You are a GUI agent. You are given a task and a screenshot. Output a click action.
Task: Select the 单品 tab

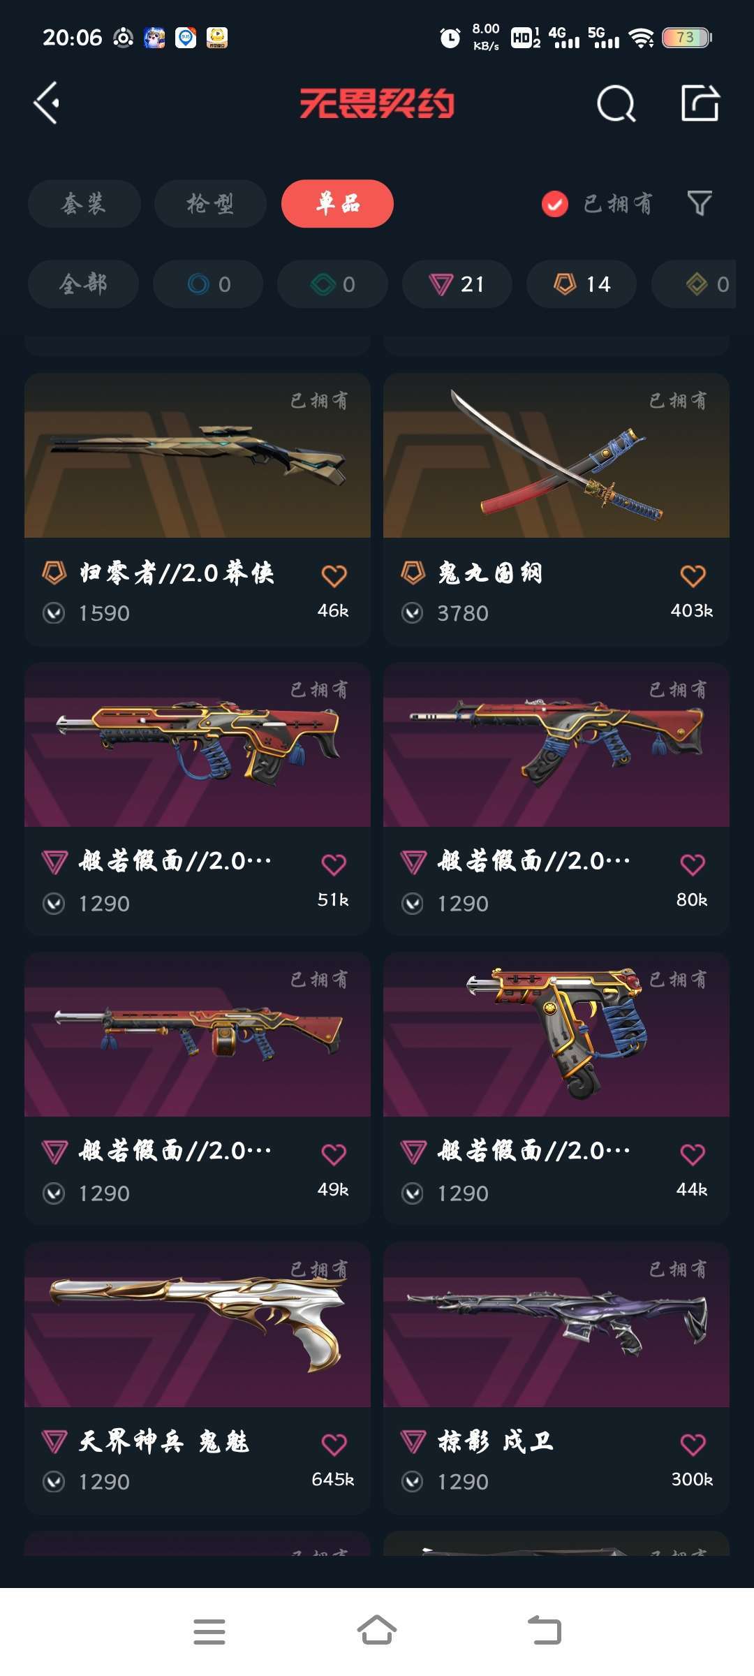tap(337, 203)
